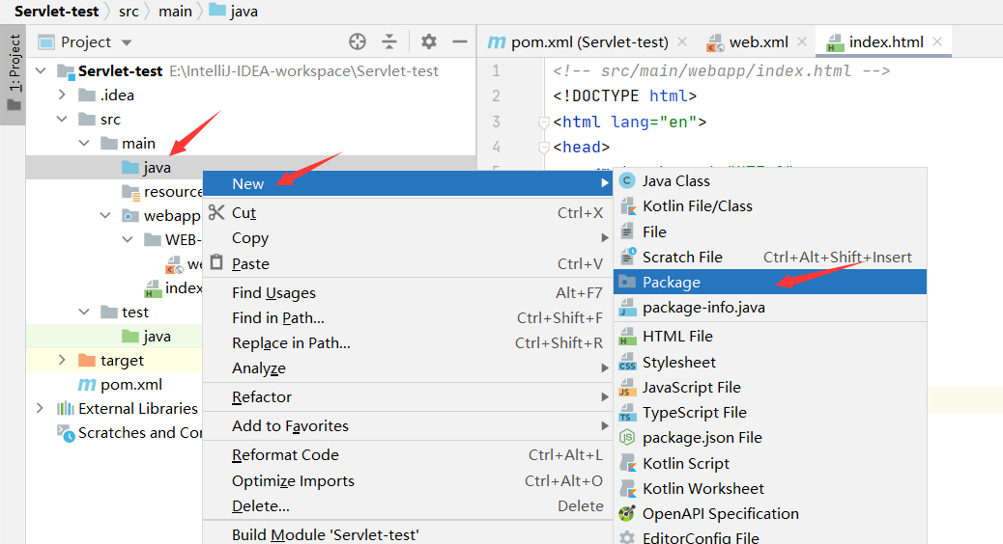This screenshot has width=1003, height=544.
Task: Open the Project view dropdown arrow
Action: 127,42
